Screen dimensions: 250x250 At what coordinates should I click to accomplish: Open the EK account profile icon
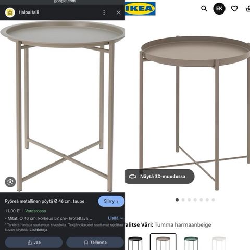pyautogui.click(x=219, y=8)
